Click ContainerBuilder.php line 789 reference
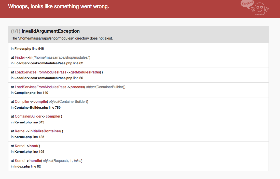 tap(38, 108)
